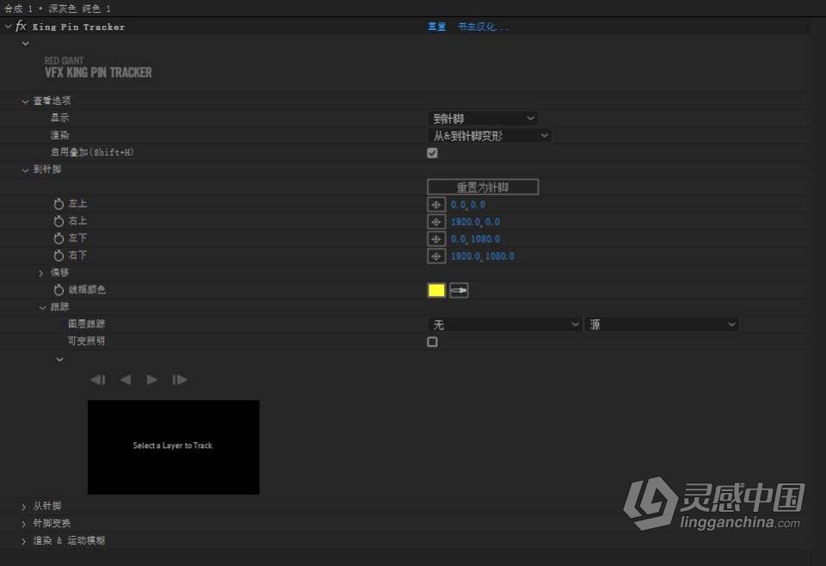
Task: Click the blue link beside 重置
Action: (x=483, y=27)
